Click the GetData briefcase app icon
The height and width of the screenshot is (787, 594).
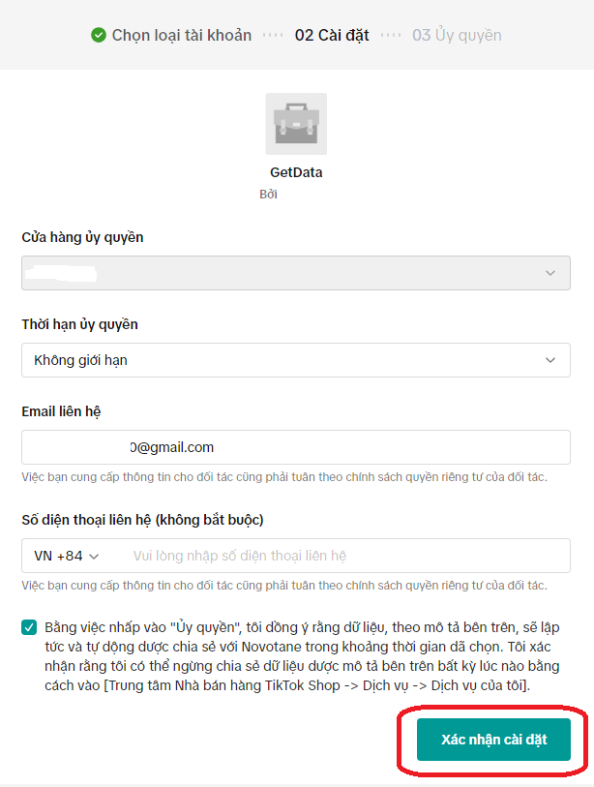pos(296,124)
